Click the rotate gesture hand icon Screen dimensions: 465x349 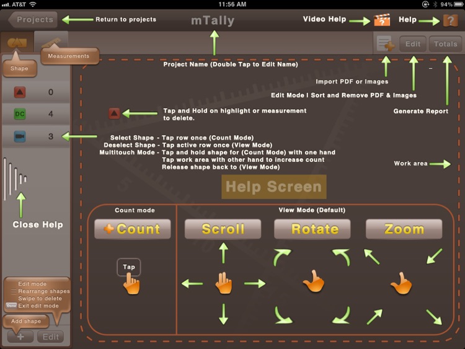coord(314,281)
